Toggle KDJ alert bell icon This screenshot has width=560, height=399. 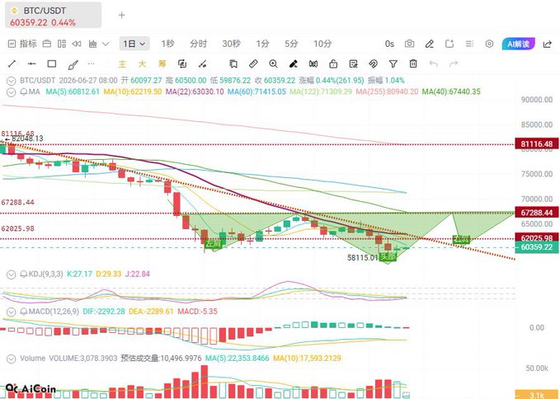pyautogui.click(x=24, y=274)
